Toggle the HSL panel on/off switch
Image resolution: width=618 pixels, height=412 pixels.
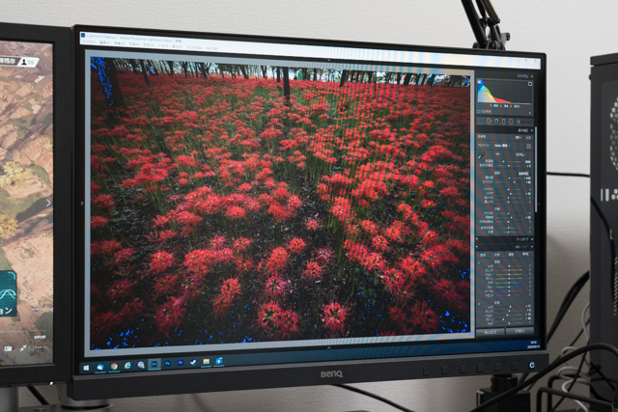click(x=477, y=247)
